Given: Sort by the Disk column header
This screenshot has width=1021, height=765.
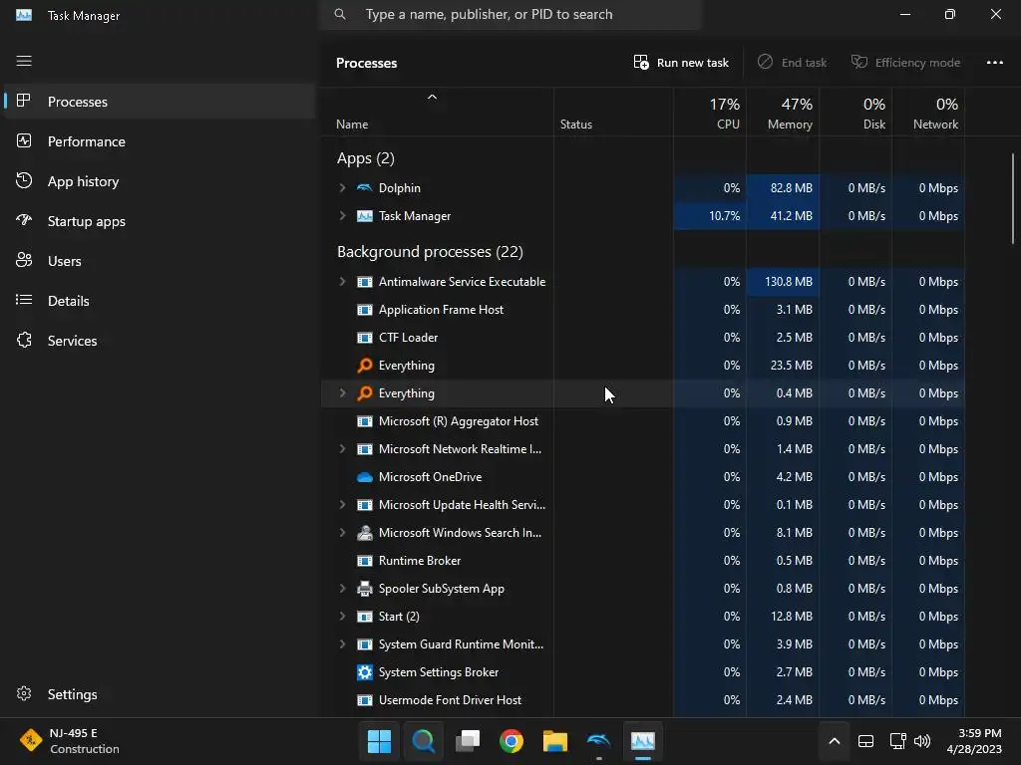Looking at the screenshot, I should pyautogui.click(x=855, y=113).
